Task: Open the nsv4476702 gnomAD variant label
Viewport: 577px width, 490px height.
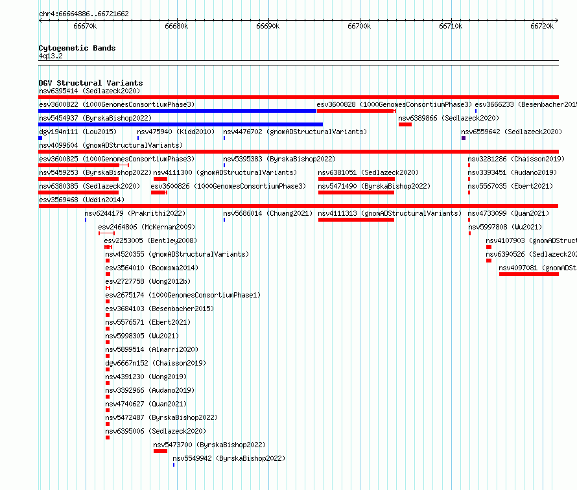Action: pos(295,132)
